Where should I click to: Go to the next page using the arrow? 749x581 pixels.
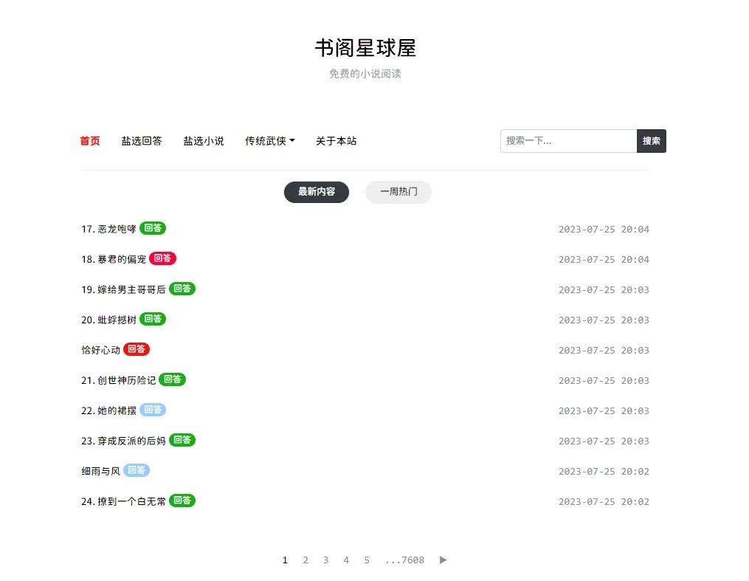[x=443, y=560]
